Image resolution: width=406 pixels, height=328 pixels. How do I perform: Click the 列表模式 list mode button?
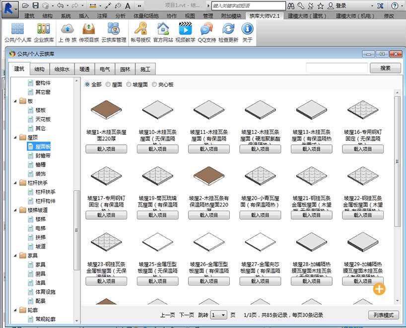pyautogui.click(x=383, y=315)
